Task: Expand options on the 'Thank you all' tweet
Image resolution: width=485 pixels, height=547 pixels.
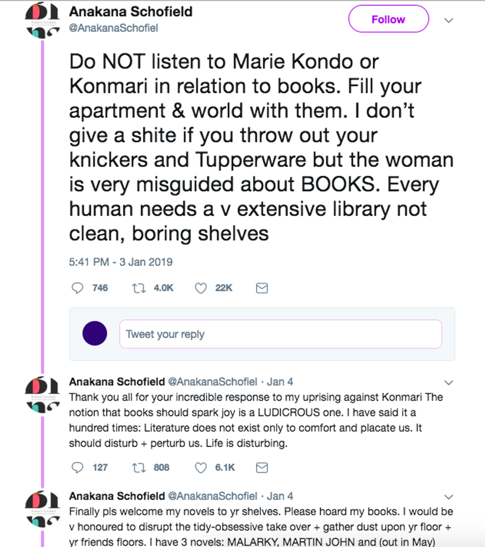Action: coord(449,382)
